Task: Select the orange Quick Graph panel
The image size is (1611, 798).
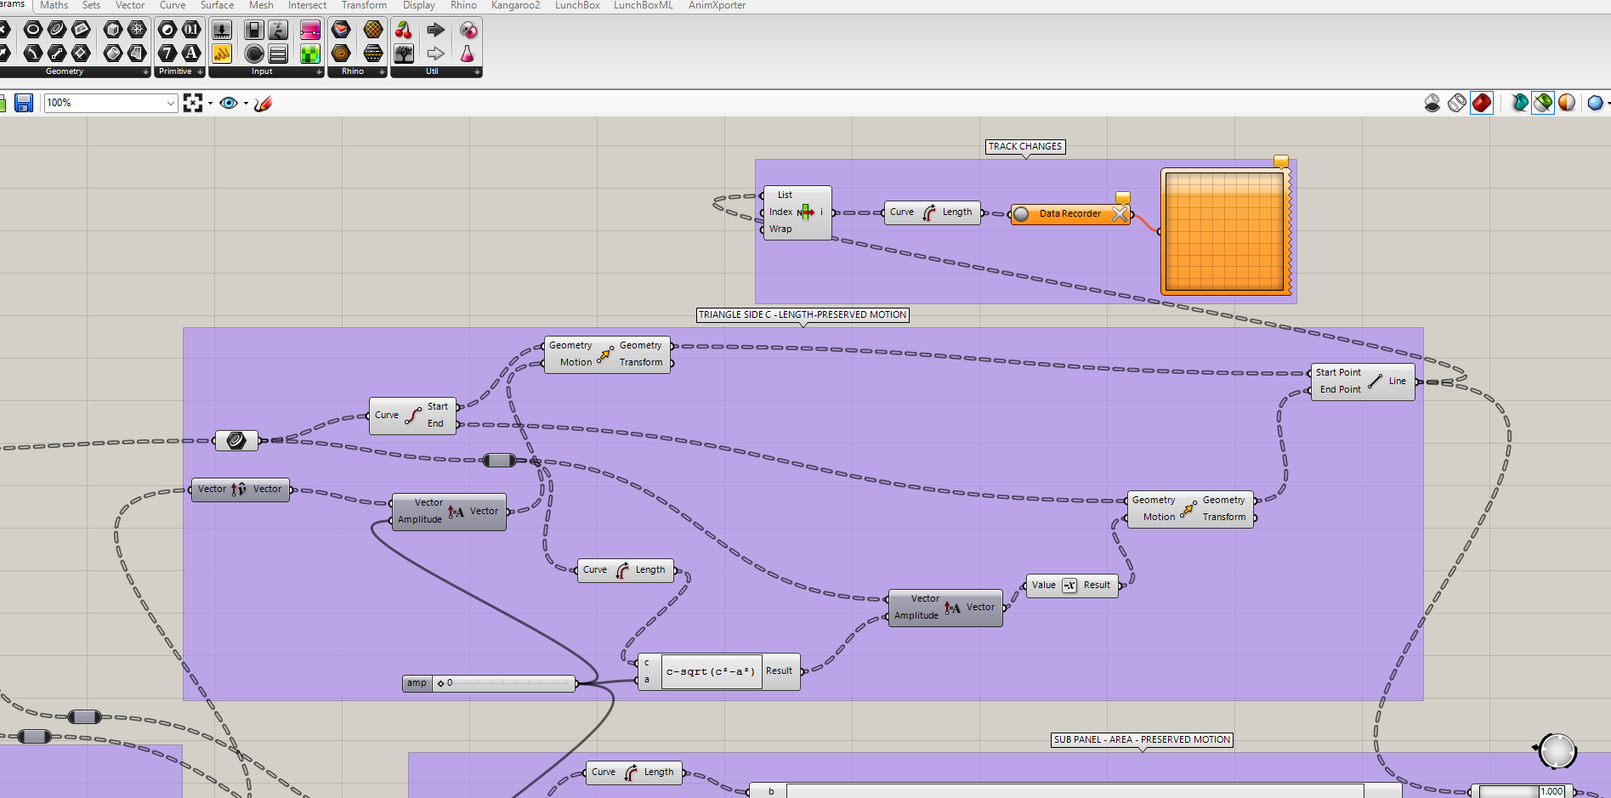Action: pos(1224,232)
